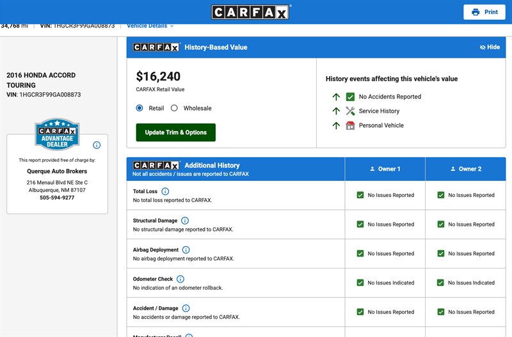Open info icon next to Advantage Dealer badge
Viewport: 512px width, 337px height.
click(x=97, y=145)
